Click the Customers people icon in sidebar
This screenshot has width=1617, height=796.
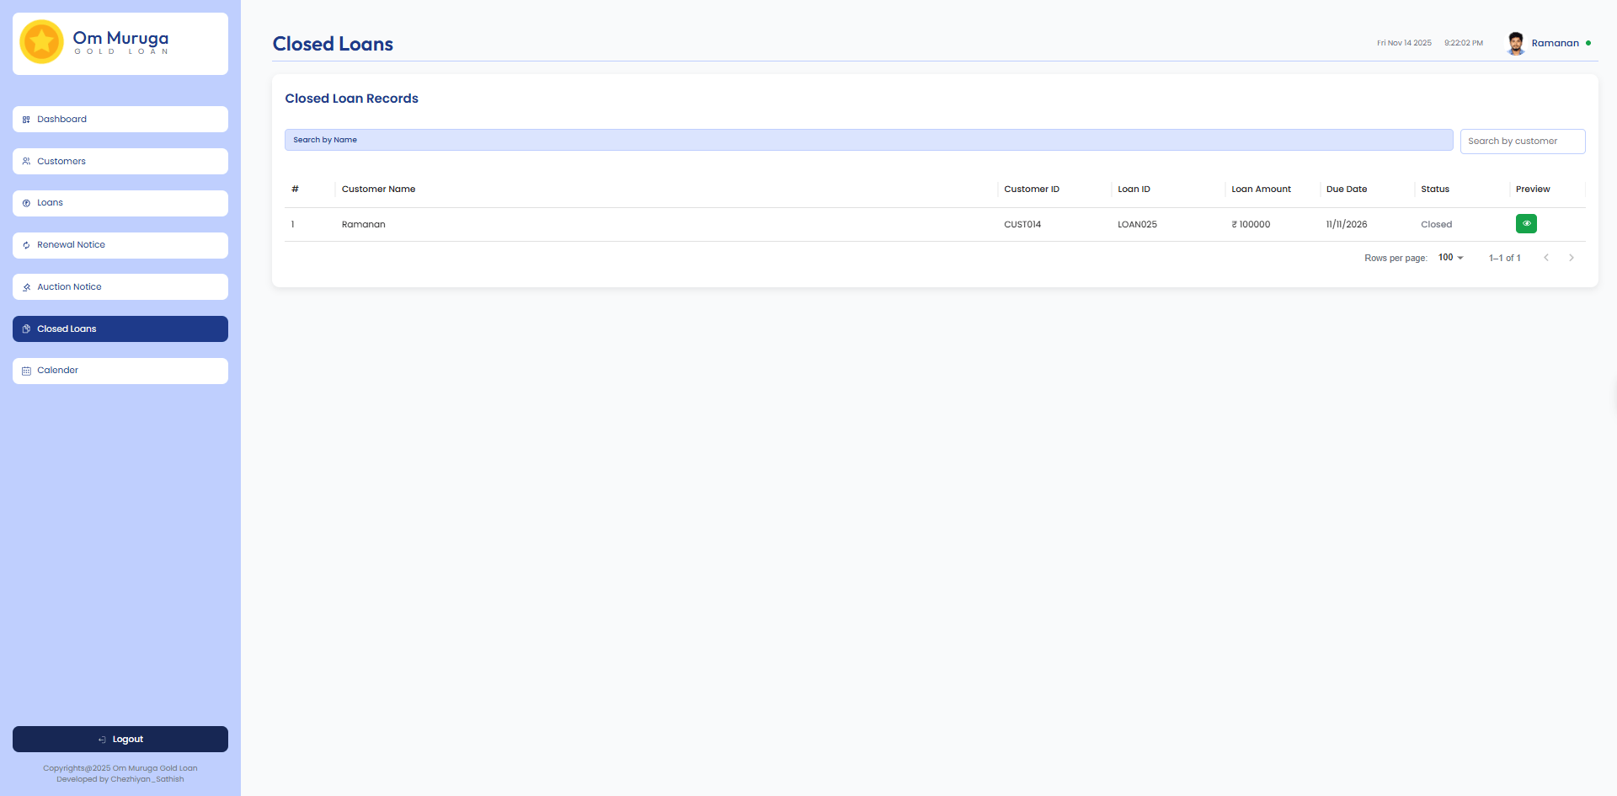(26, 162)
